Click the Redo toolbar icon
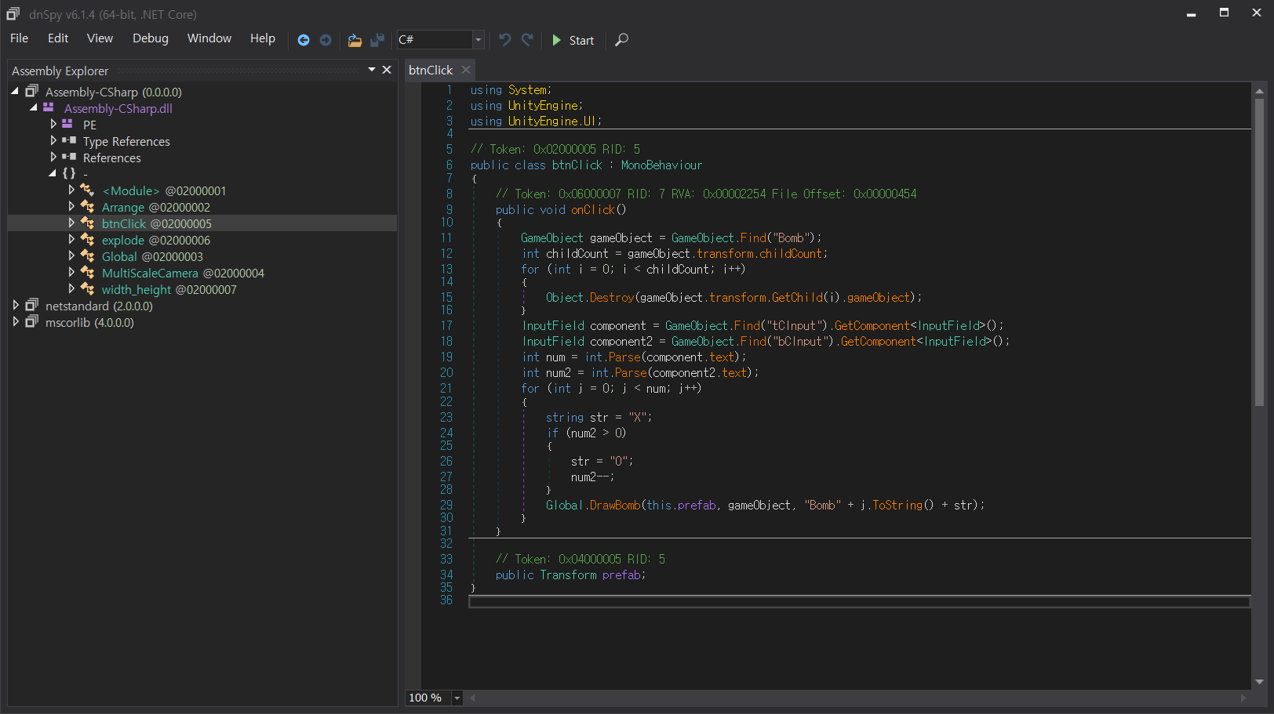Viewport: 1274px width, 714px height. pos(527,40)
